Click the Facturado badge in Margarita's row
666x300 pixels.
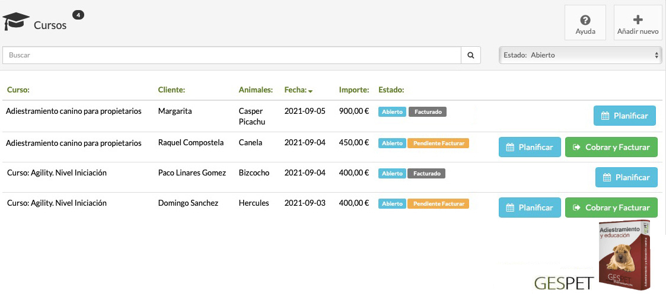(427, 111)
